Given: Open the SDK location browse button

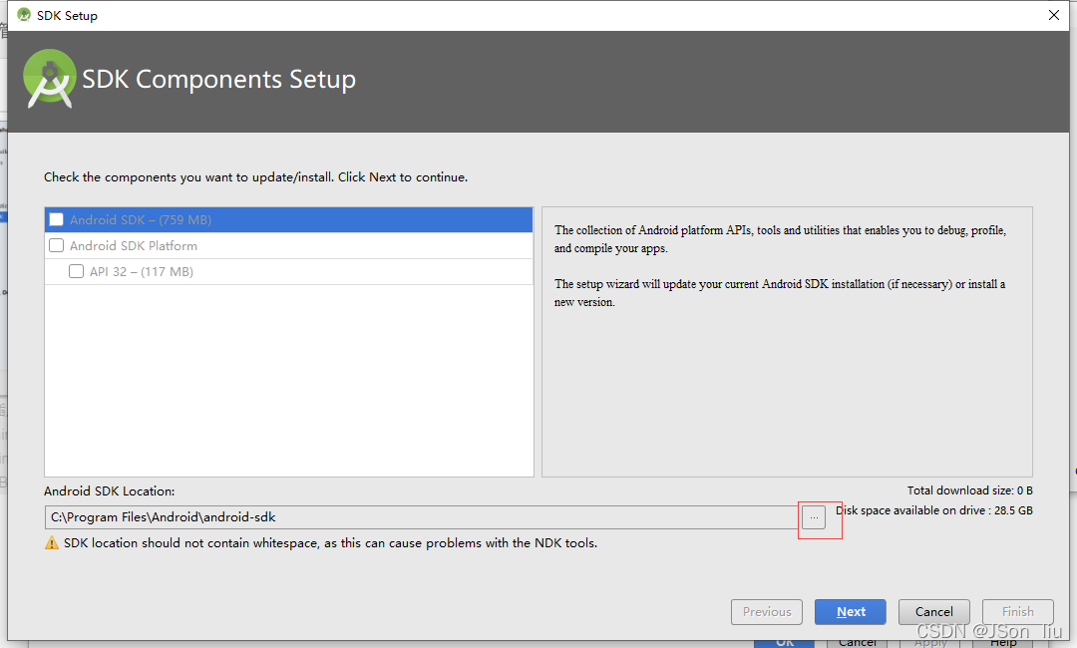Looking at the screenshot, I should point(814,517).
